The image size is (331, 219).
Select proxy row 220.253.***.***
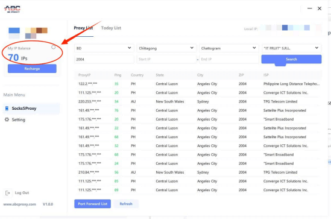coord(198,101)
